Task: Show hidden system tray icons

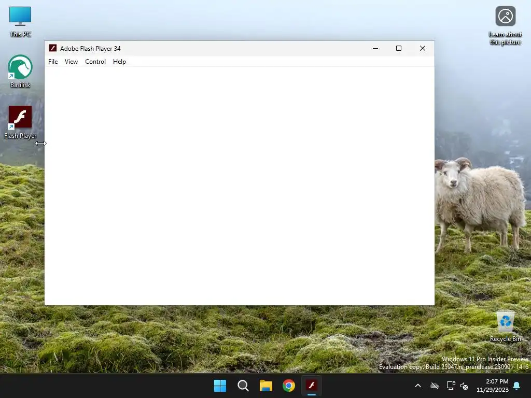Action: pyautogui.click(x=418, y=386)
